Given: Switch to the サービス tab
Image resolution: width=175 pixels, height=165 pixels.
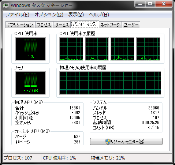Looking at the screenshot, I should click(x=62, y=25).
